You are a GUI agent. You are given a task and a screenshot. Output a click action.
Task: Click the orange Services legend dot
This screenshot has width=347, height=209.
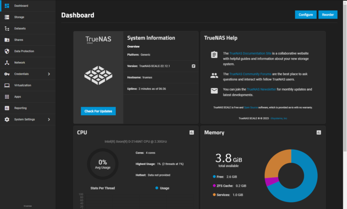pos(214,195)
